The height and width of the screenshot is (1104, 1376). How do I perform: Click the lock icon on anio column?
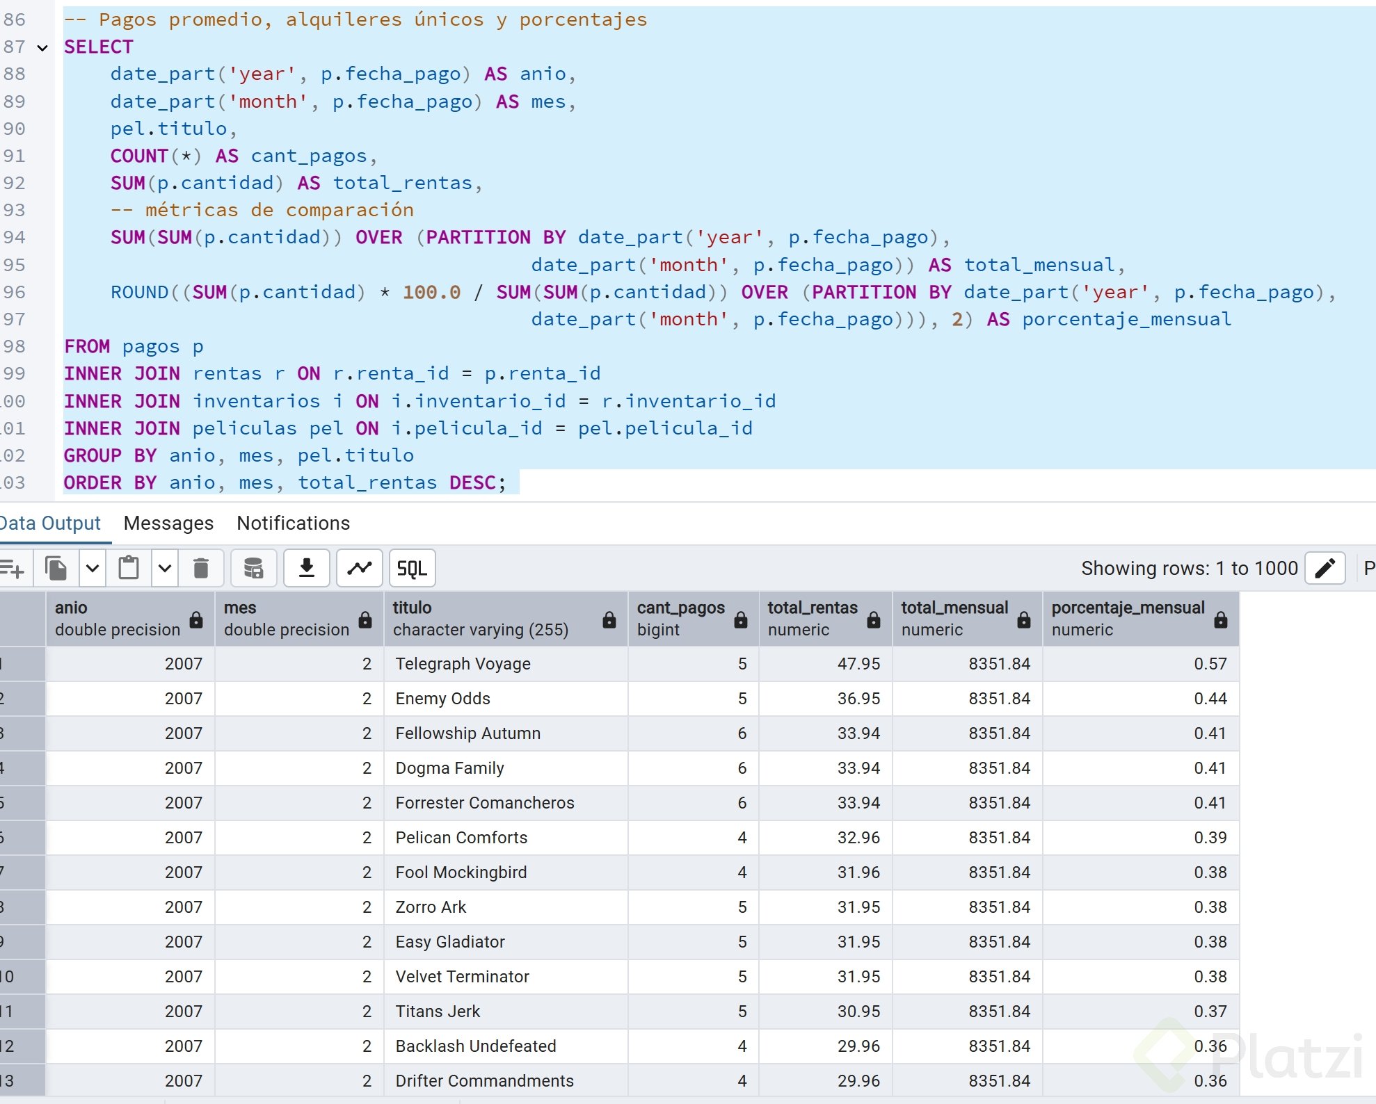coord(196,619)
